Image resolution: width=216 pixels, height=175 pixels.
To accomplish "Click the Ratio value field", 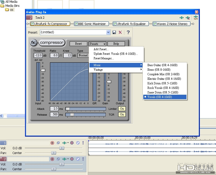I will (54, 55).
